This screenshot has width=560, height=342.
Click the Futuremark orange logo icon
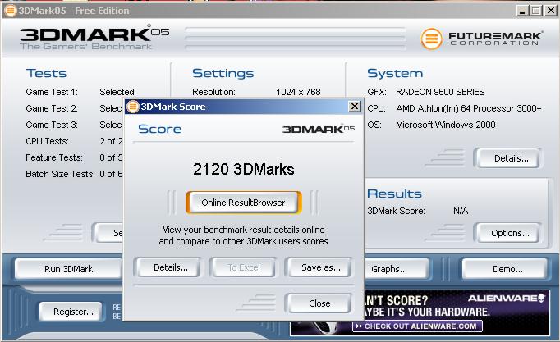click(431, 39)
